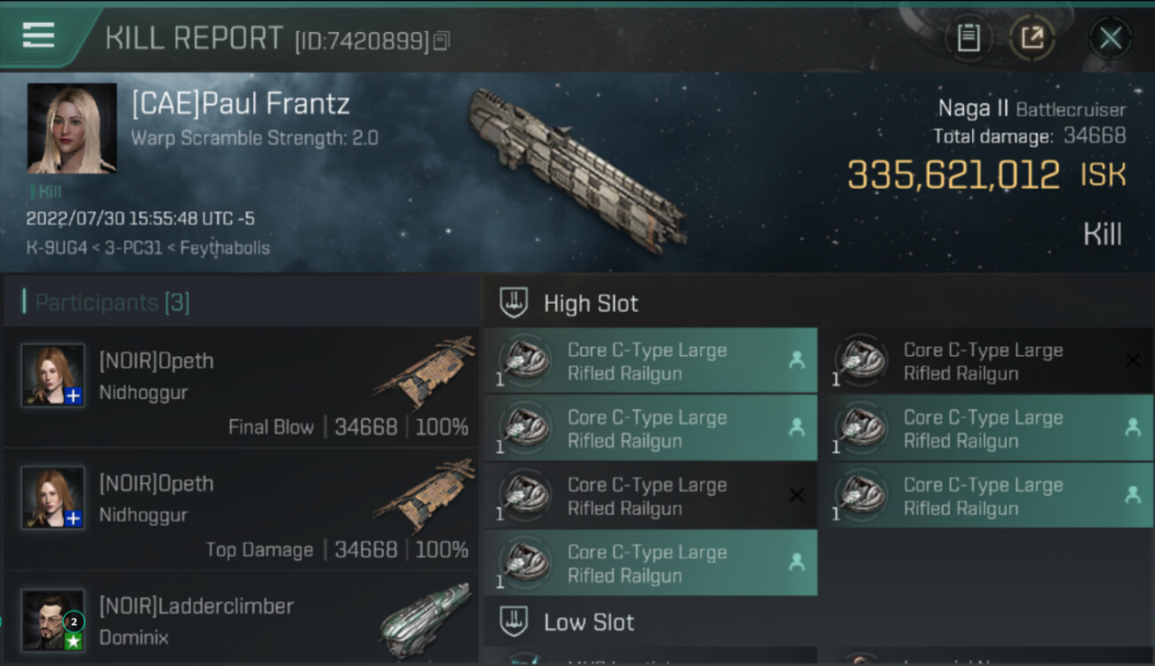Image resolution: width=1155 pixels, height=666 pixels.
Task: Click the X on top-right railgun
Action: click(1133, 360)
